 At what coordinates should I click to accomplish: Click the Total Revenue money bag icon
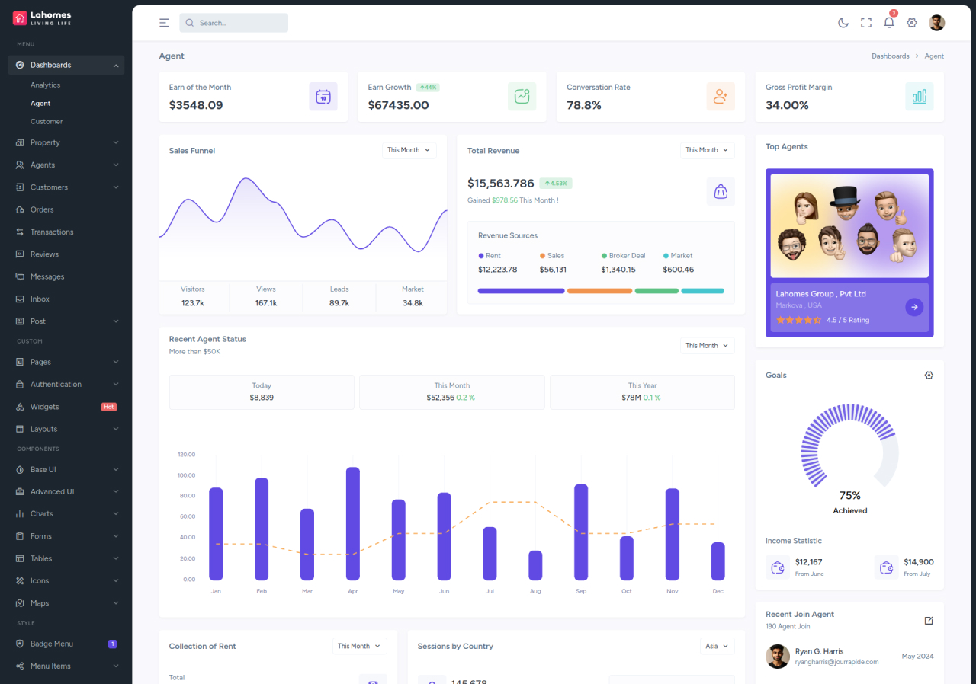pos(721,192)
